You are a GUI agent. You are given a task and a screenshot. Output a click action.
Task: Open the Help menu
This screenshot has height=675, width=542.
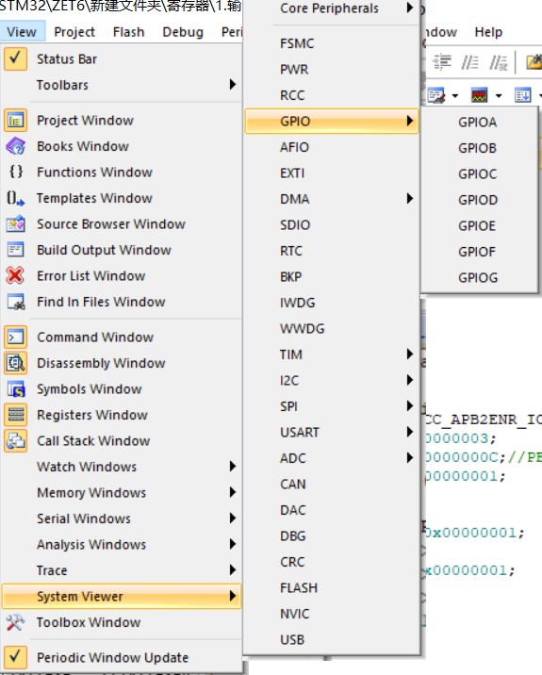click(x=488, y=32)
